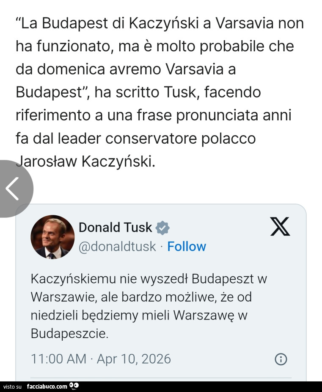The width and height of the screenshot is (322, 392).
Task: Click 'Jarosław Kaczyński' ending the article paragraph
Action: coord(85,161)
